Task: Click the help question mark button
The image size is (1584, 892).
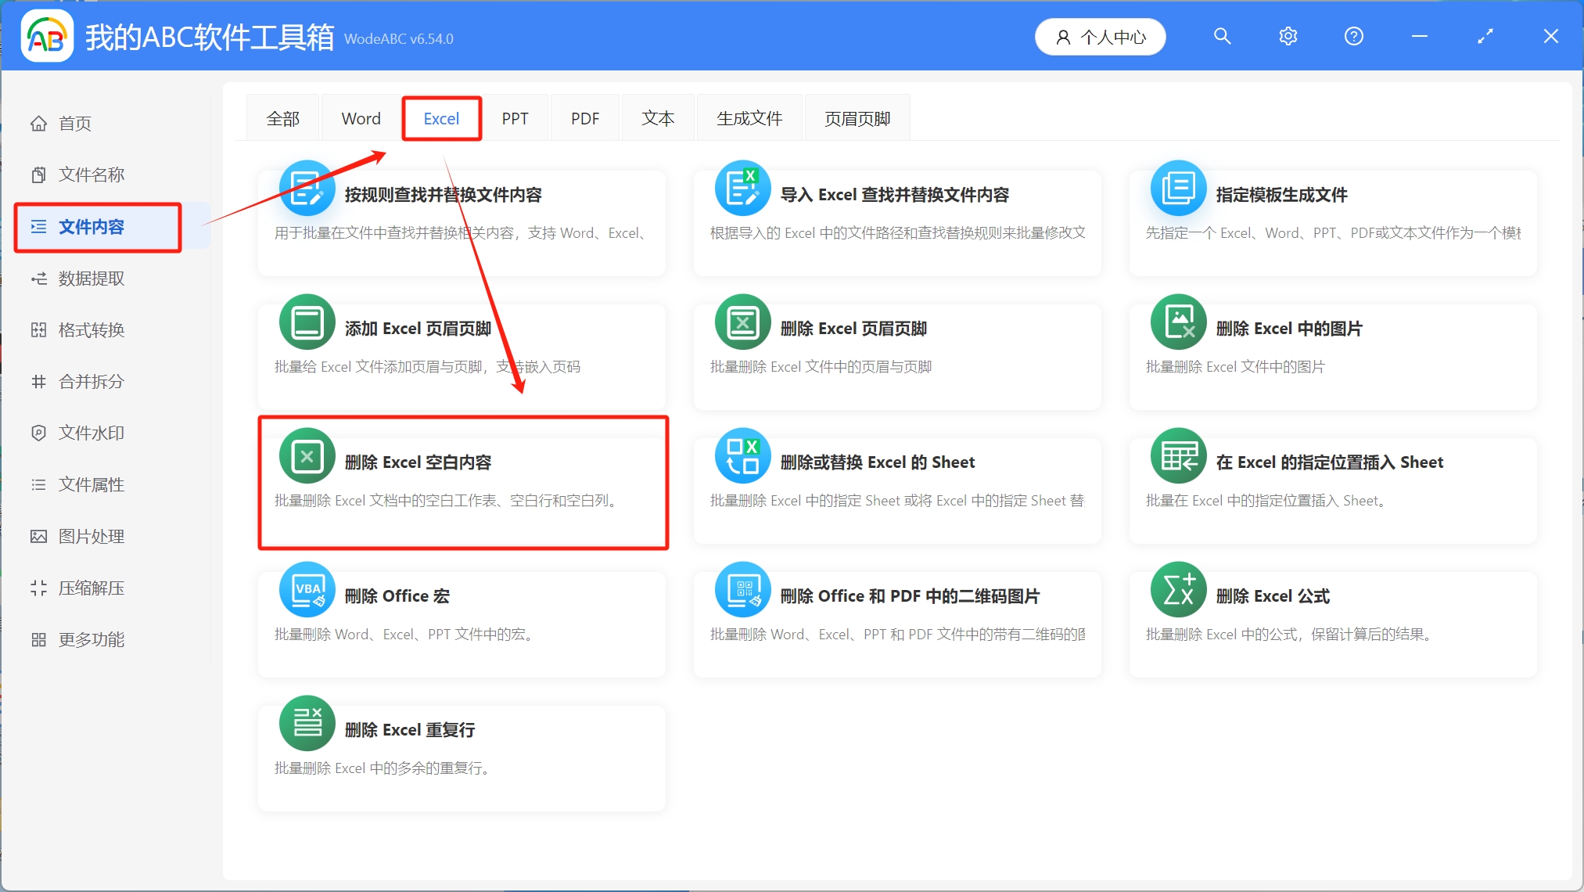Action: 1352,36
